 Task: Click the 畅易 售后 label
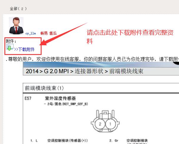click(49, 33)
